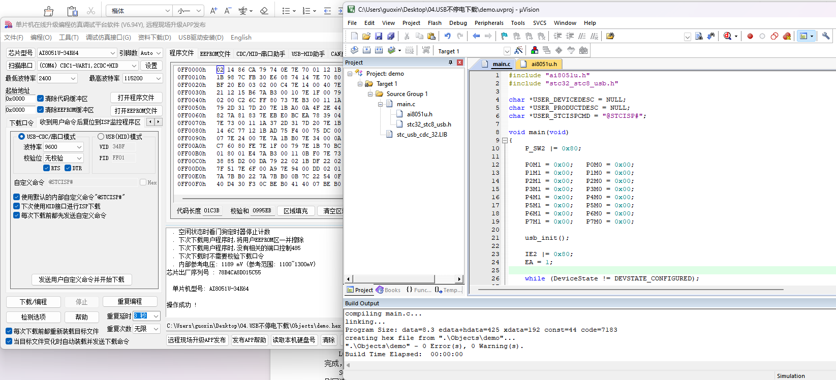Click the Build target icon
The width and height of the screenshot is (836, 380).
[x=367, y=50]
